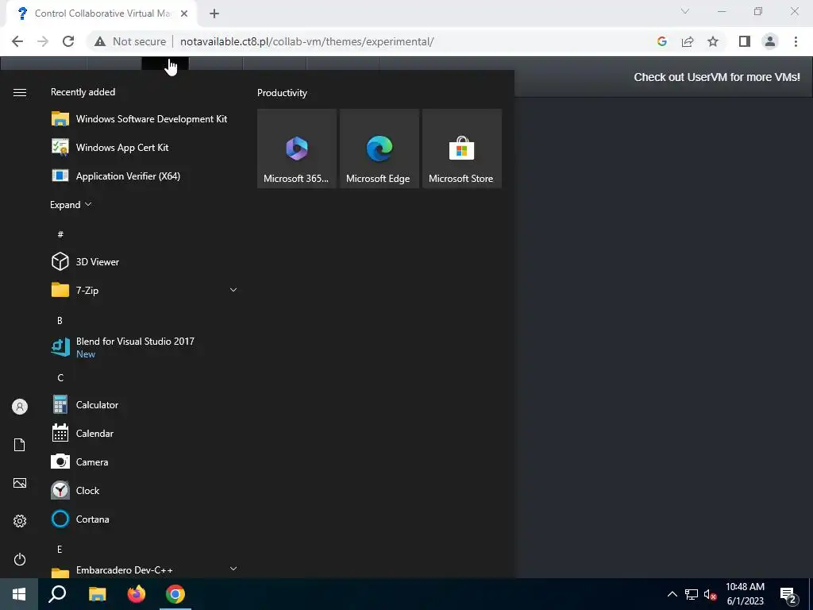Share this page icon in Chrome
The height and width of the screenshot is (610, 813).
pyautogui.click(x=688, y=41)
